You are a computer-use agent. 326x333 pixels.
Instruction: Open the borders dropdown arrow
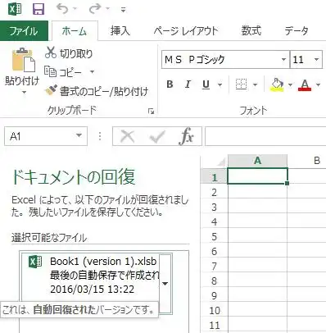pos(255,84)
